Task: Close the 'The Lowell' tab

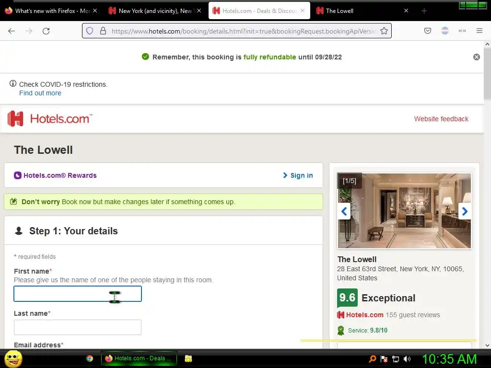Action: [x=406, y=11]
